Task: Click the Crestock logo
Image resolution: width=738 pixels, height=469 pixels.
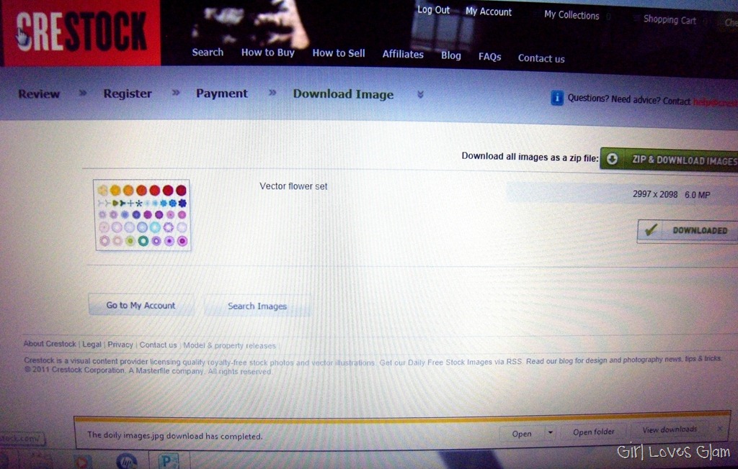Action: point(81,32)
